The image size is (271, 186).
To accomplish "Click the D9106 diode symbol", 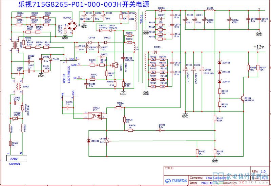I will (x=160, y=10).
